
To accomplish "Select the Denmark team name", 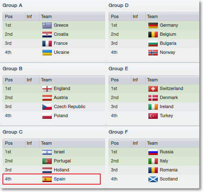I will click(x=169, y=97).
